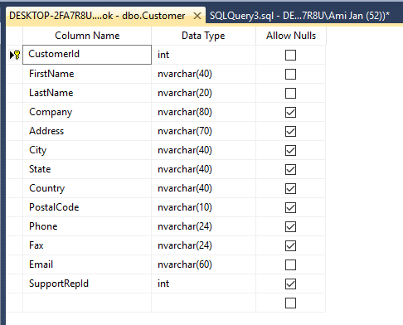The image size is (403, 325).
Task: Switch to the SQLQuery3.sql tab
Action: 299,16
